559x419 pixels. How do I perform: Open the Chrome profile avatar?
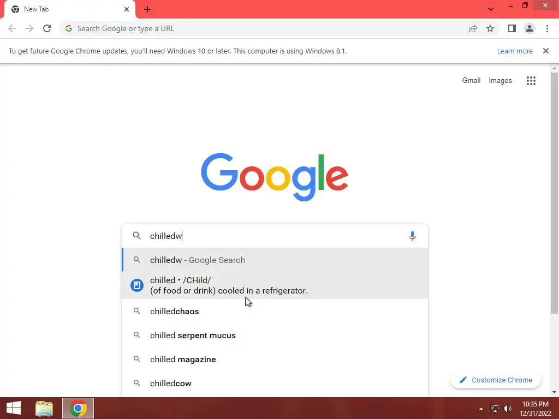[x=530, y=28]
